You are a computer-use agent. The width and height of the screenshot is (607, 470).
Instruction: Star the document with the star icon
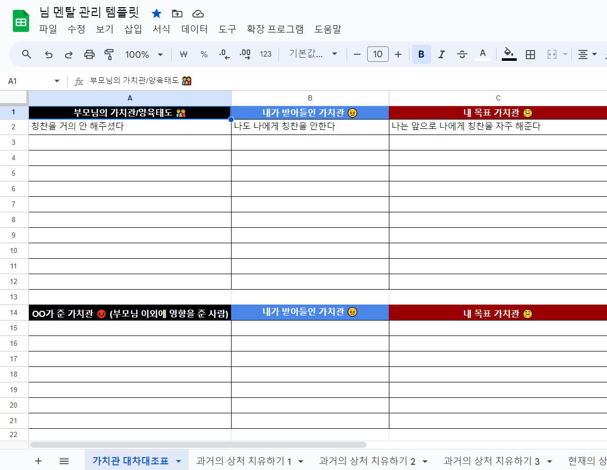click(x=156, y=14)
